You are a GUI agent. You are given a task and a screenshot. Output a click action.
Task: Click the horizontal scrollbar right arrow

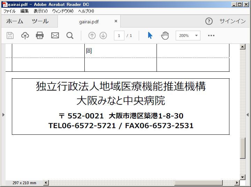click(237, 182)
